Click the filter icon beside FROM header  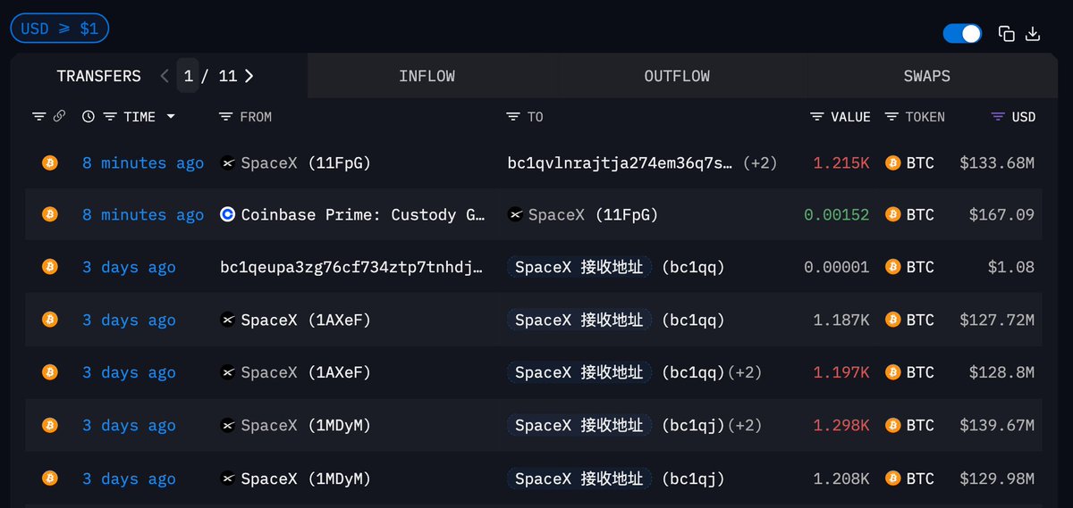click(x=224, y=117)
